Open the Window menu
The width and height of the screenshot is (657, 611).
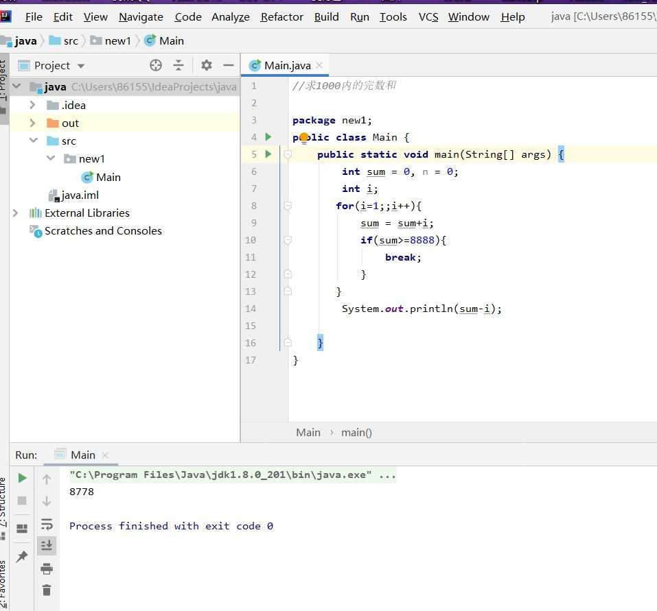click(x=468, y=16)
